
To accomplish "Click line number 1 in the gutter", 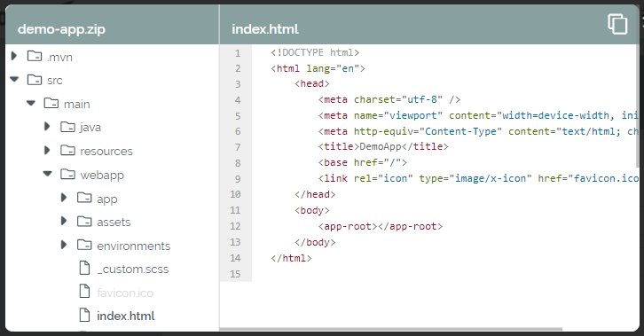I will 238,53.
